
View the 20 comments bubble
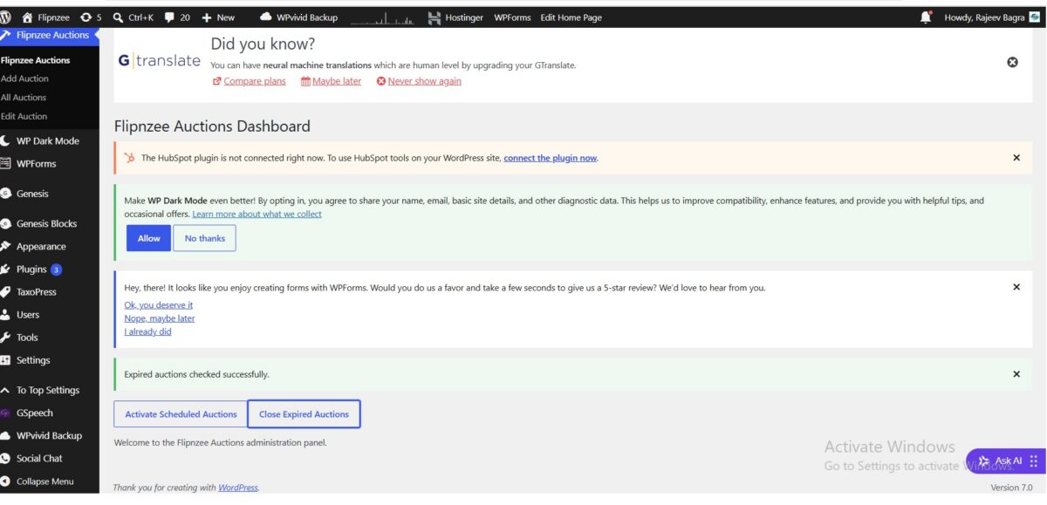[x=177, y=17]
